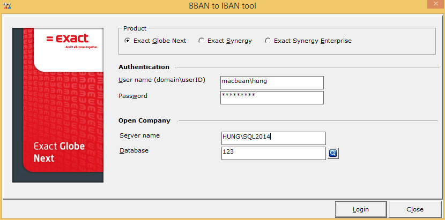Image resolution: width=445 pixels, height=220 pixels.
Task: Click the Exact logo in banner image
Action: click(x=68, y=39)
